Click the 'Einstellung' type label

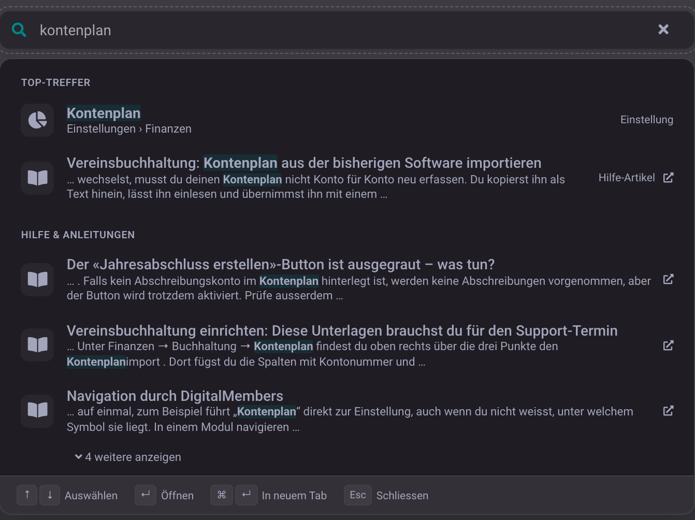(x=647, y=120)
